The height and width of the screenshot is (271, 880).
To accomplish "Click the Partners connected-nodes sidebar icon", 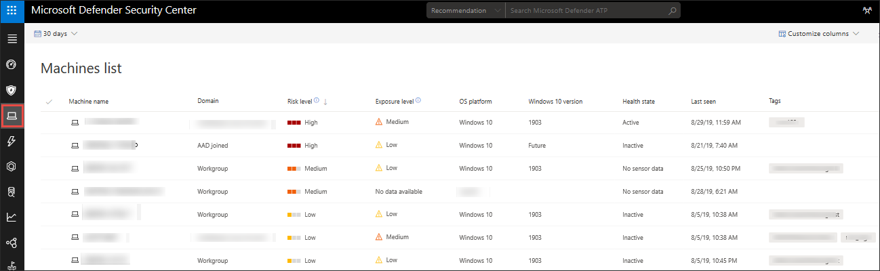I will [x=12, y=243].
